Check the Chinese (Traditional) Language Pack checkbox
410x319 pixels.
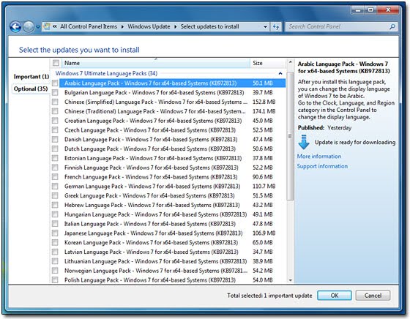pos(55,111)
